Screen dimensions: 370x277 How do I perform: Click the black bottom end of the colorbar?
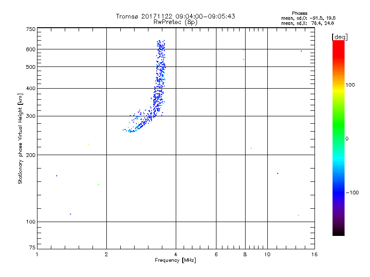coord(339,232)
